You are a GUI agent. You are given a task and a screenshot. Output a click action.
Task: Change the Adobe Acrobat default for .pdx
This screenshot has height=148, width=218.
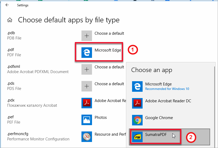coord(108,101)
